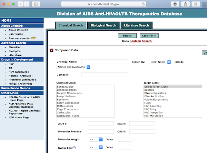Select DNA Replication in Target Class list
This screenshot has height=153, width=207.
[173, 96]
